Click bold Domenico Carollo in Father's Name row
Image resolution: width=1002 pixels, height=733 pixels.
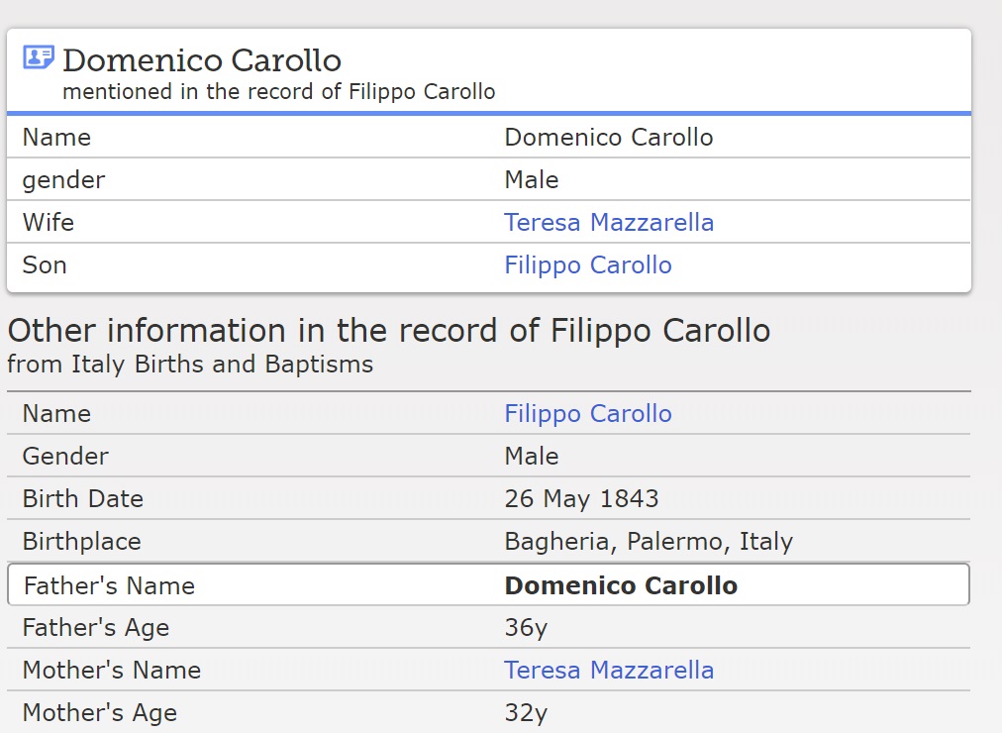[x=620, y=585]
